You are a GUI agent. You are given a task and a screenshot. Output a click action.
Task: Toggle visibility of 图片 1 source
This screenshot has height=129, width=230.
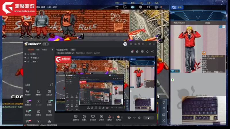25,54
